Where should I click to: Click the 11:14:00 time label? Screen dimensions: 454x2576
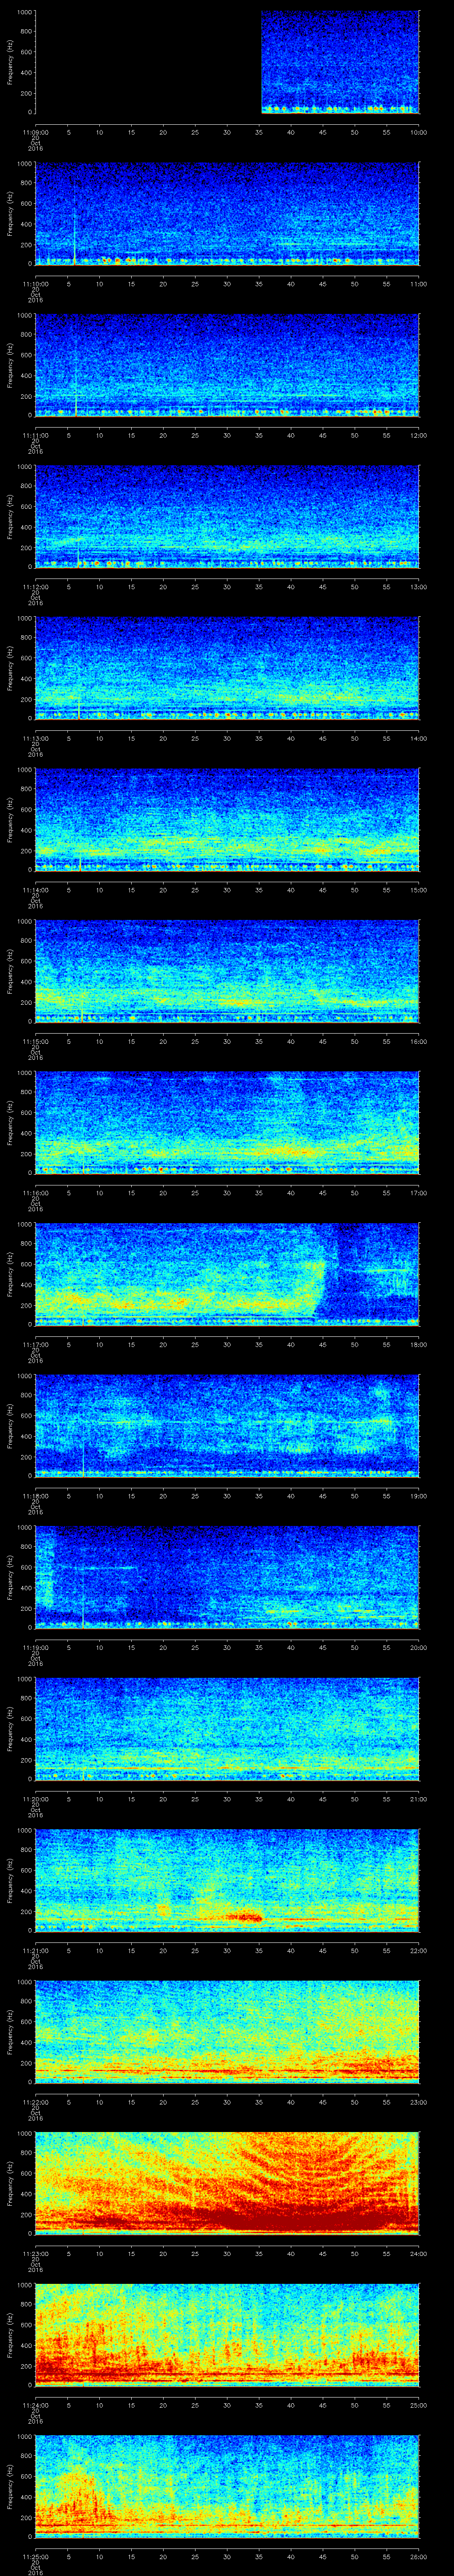pos(36,890)
